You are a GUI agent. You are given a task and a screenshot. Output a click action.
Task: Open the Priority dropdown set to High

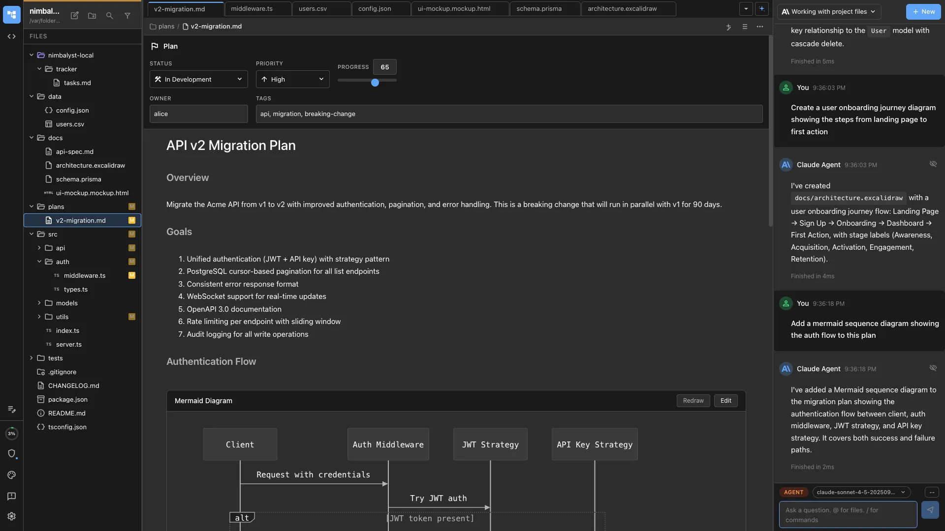tap(292, 79)
